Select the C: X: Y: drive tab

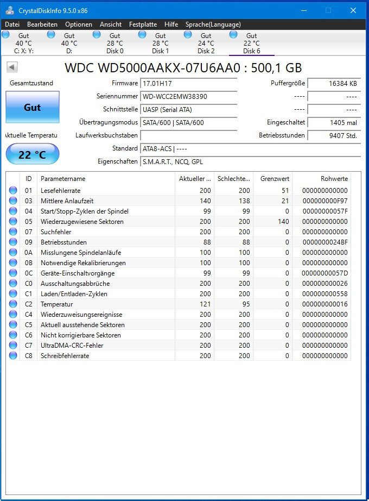coord(24,43)
